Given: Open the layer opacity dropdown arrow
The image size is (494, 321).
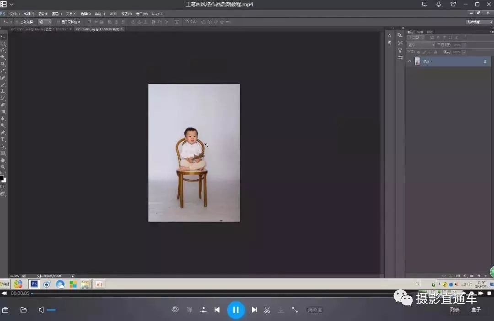Looking at the screenshot, I should [x=464, y=45].
